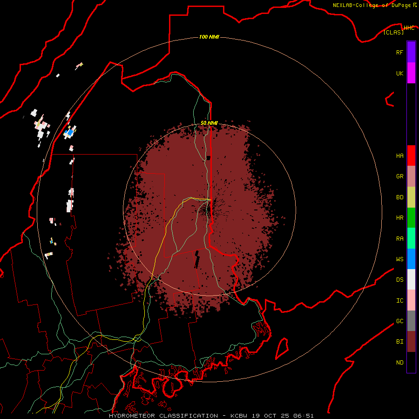
Task: Click the ND legend label
Action: (399, 363)
